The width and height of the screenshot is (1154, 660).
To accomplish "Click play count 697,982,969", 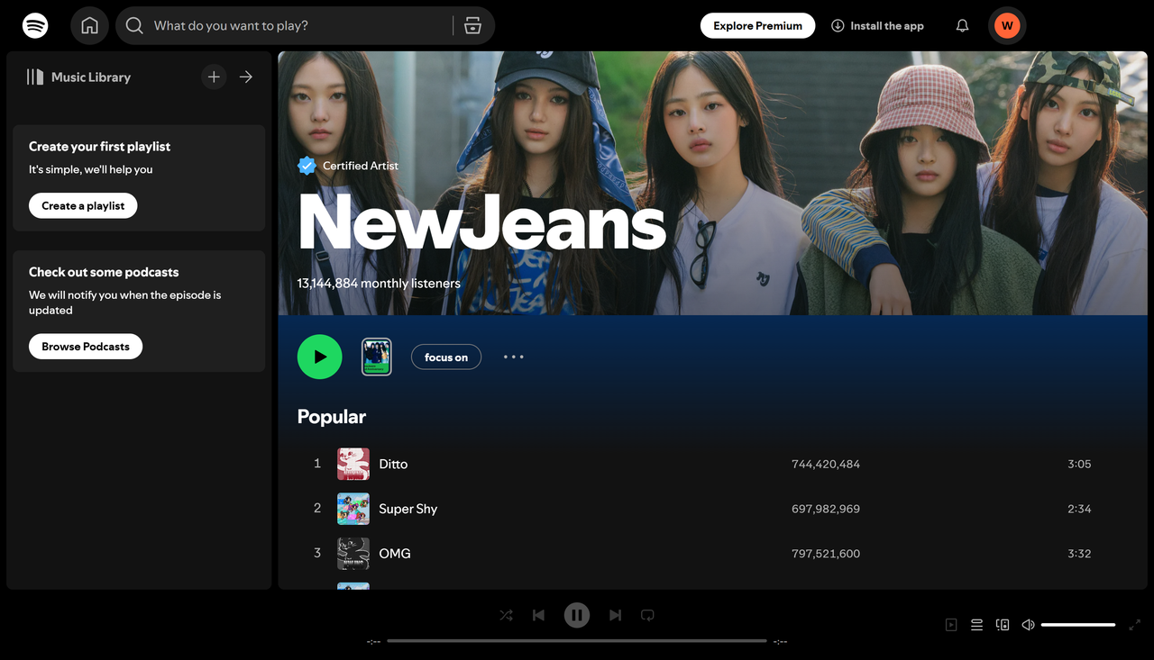I will [x=826, y=509].
